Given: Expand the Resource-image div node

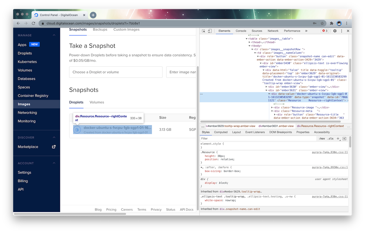Looking at the screenshot, I should (272, 108).
